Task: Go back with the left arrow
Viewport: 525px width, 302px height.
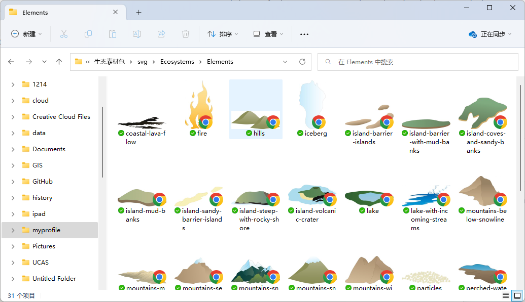Action: [x=11, y=62]
